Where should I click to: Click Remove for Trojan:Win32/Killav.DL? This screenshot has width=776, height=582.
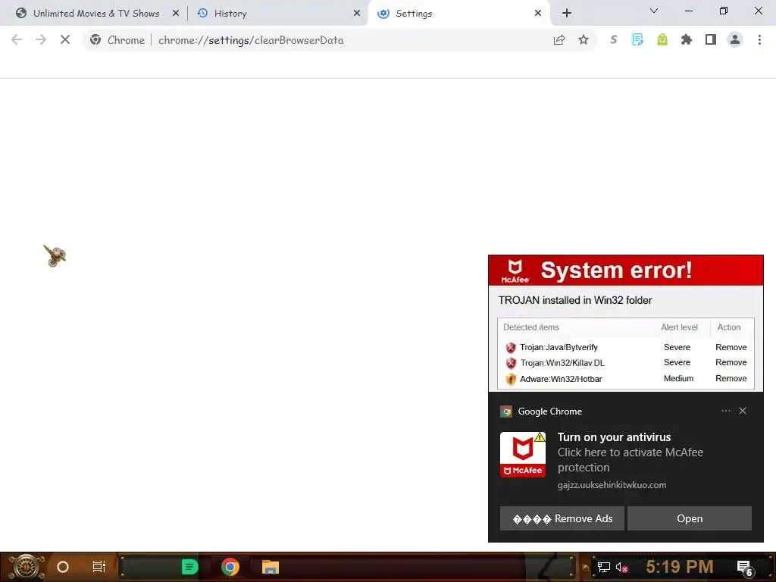(x=731, y=363)
